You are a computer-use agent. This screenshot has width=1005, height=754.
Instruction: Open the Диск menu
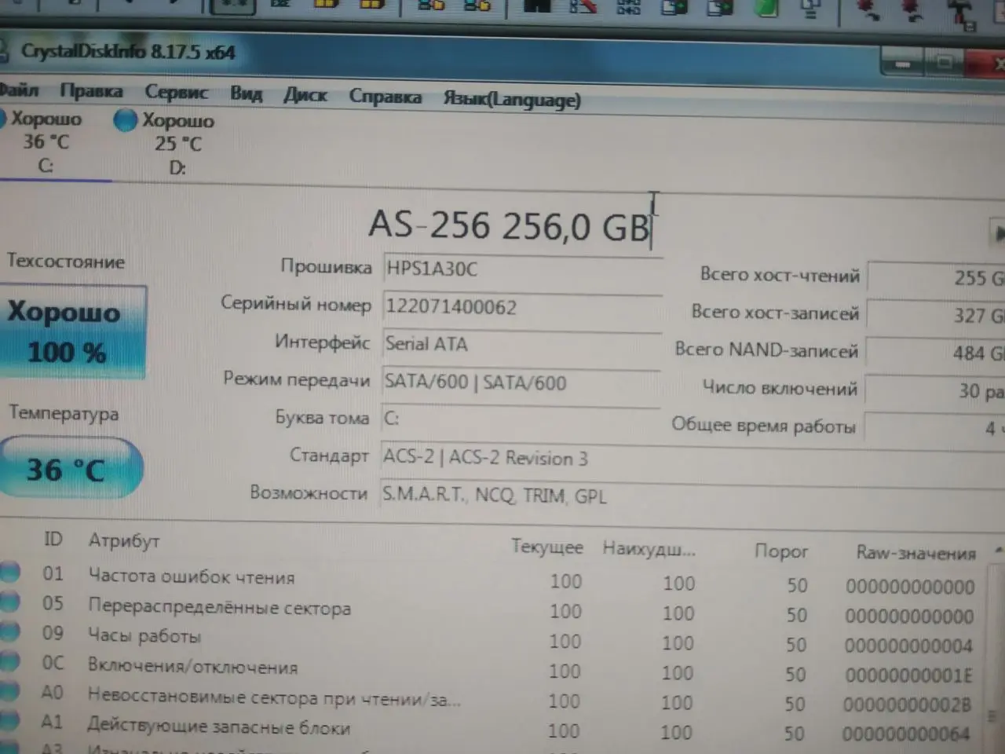point(305,95)
